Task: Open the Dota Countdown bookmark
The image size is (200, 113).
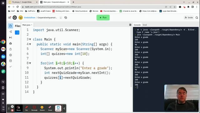Action: click(80, 11)
